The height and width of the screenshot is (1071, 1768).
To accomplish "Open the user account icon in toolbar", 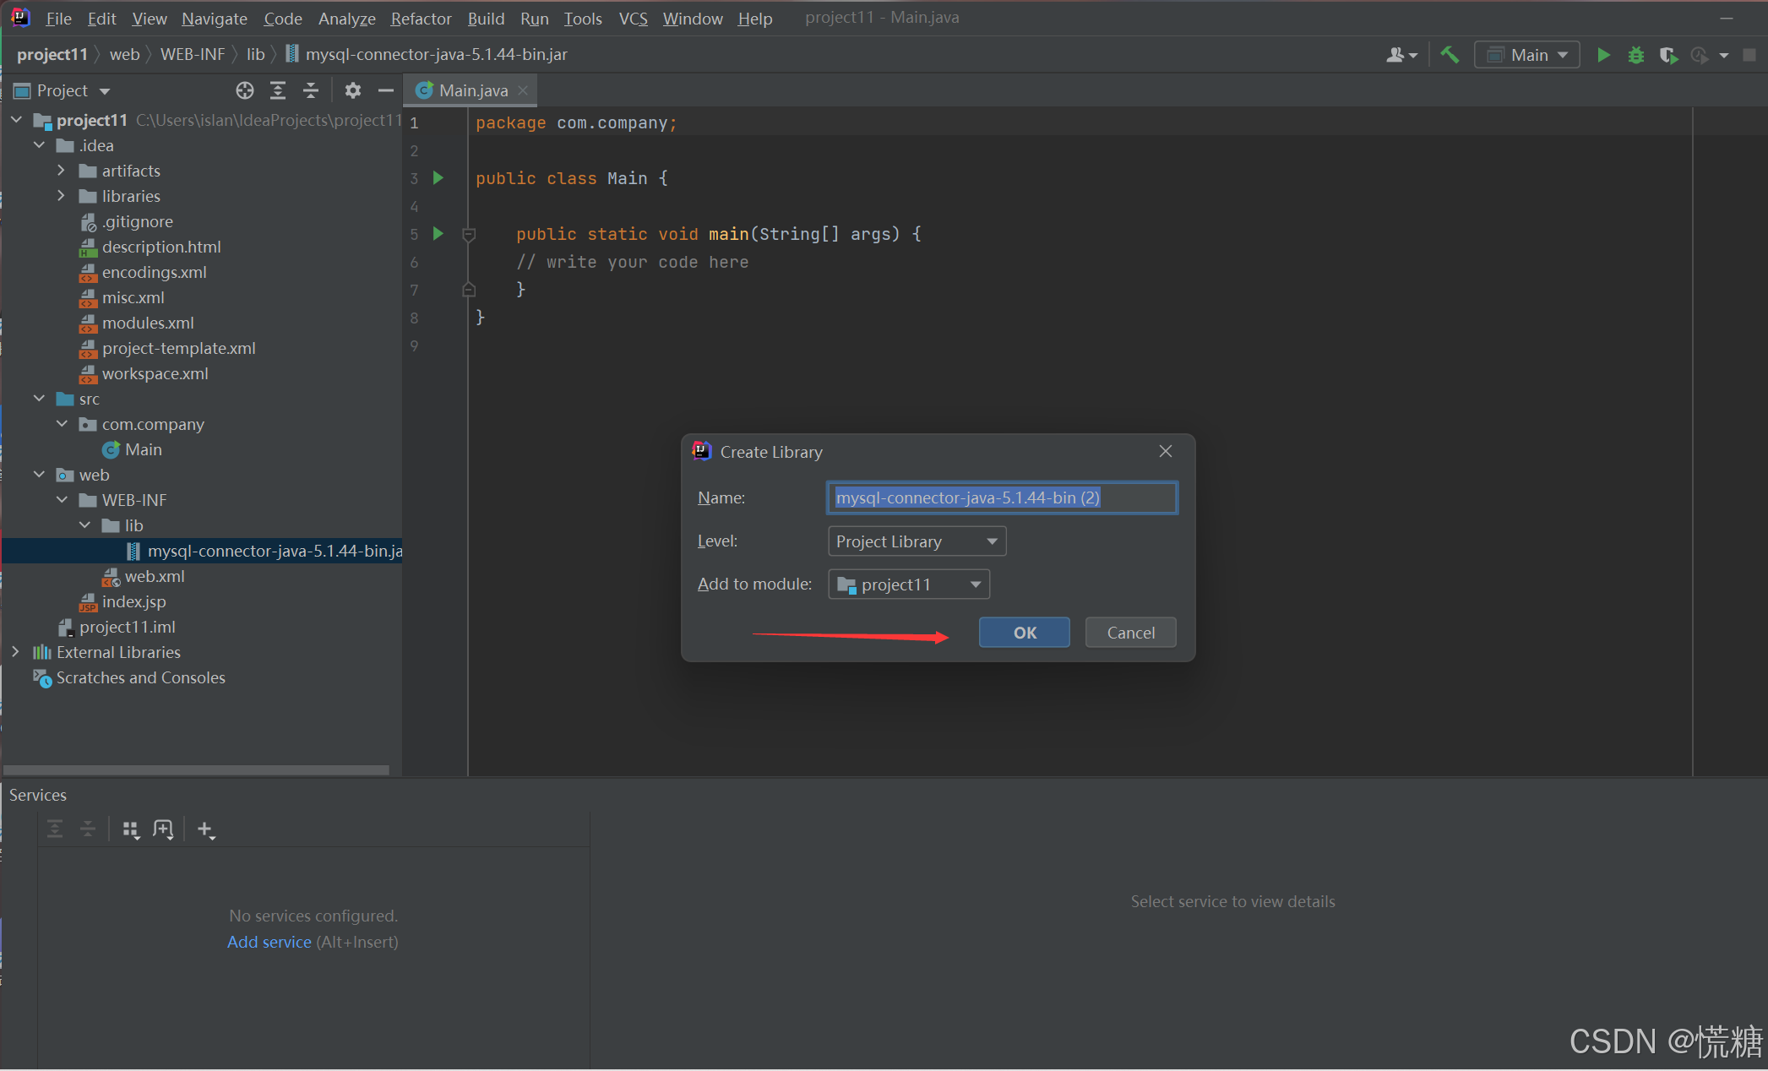I will pyautogui.click(x=1401, y=55).
